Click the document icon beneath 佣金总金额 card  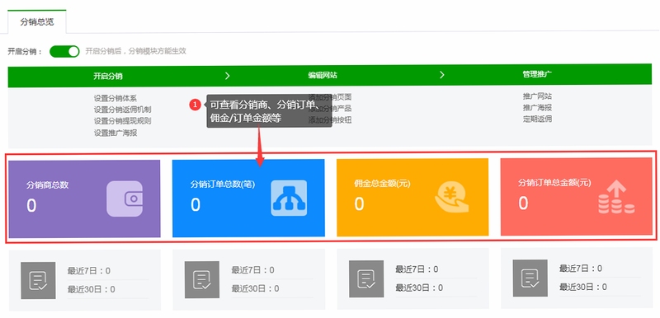pos(366,278)
